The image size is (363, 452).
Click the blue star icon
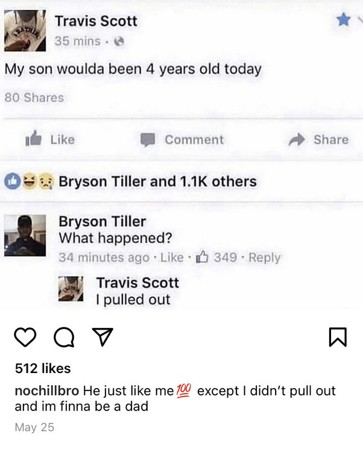[343, 20]
